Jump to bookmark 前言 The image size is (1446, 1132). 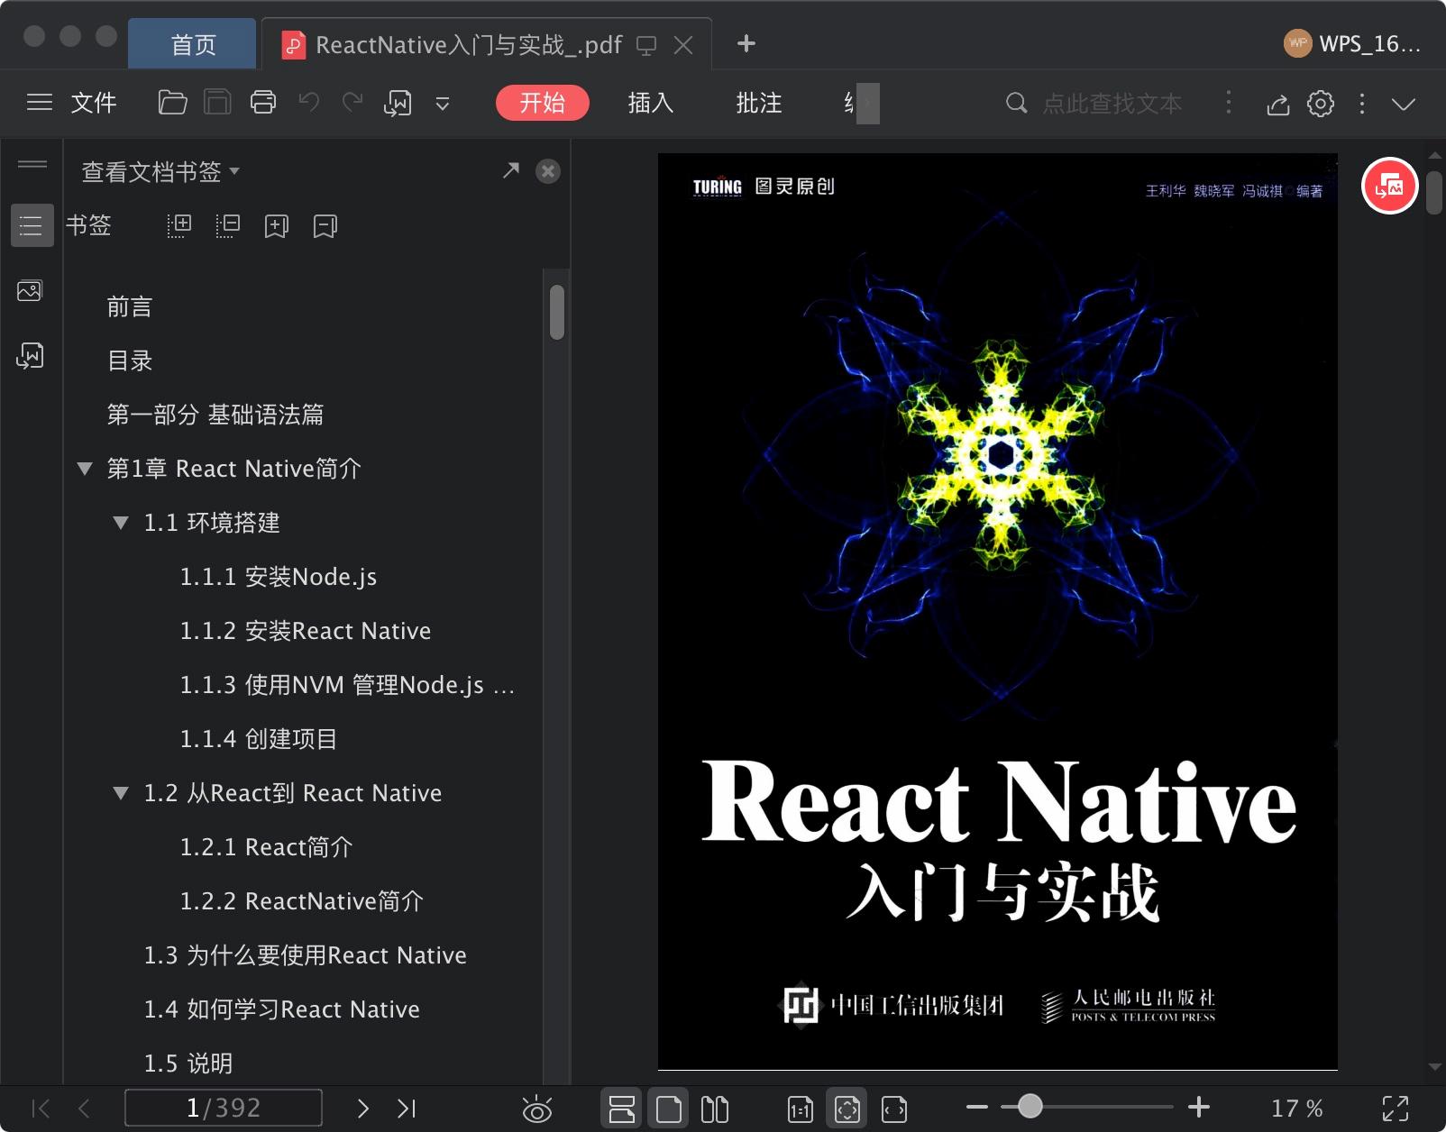130,306
